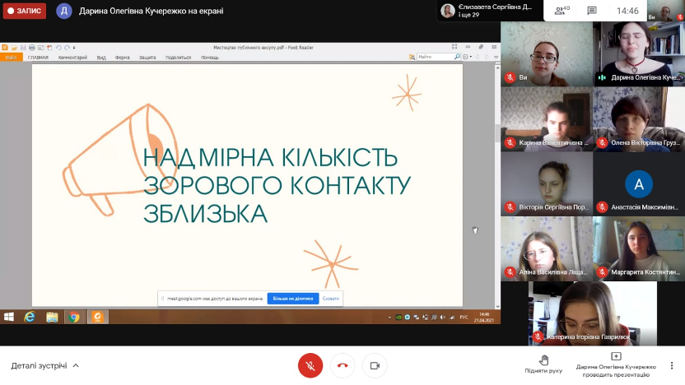
Task: Click the Windows Start button icon
Action: 9,317
